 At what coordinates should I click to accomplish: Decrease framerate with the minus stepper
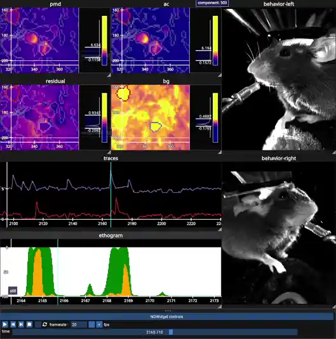[91, 324]
